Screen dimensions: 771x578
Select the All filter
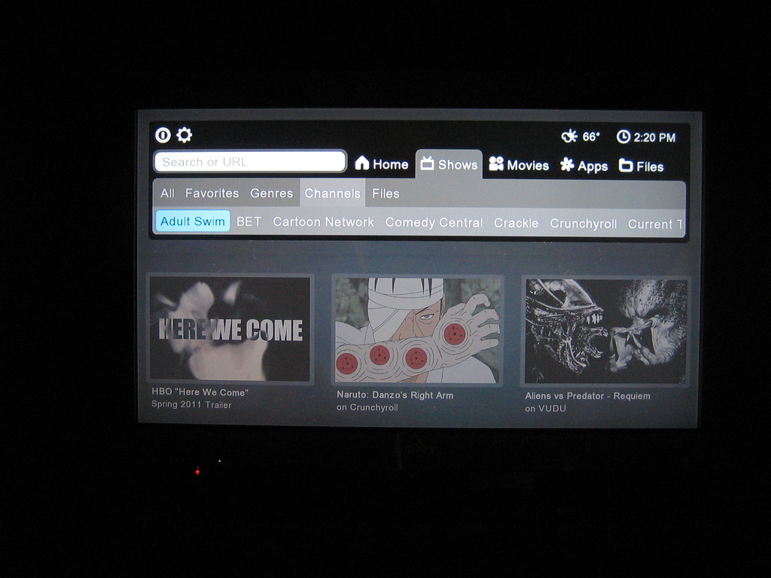[167, 193]
